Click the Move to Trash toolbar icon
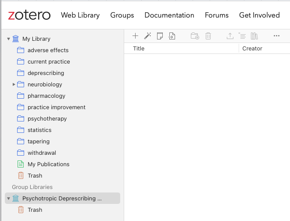 point(208,36)
